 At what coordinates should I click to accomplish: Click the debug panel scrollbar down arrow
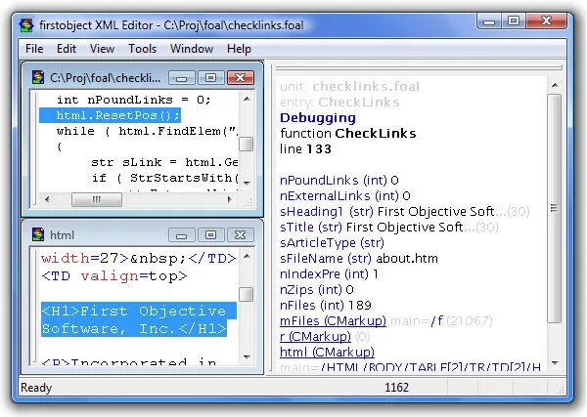[x=555, y=362]
